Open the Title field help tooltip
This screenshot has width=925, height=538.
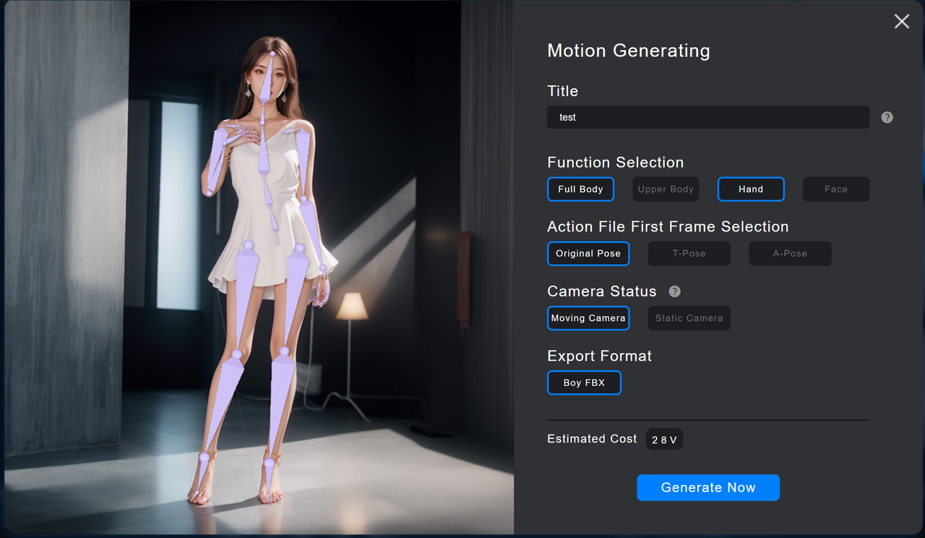click(887, 117)
